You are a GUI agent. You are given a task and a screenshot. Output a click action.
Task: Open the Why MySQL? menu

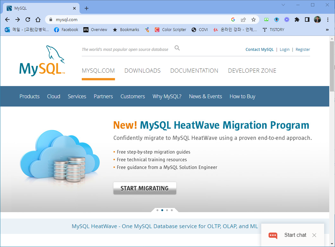[167, 96]
